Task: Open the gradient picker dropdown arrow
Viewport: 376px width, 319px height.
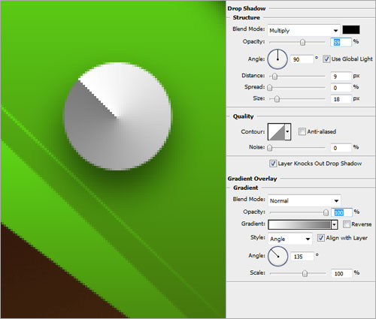Action: click(x=335, y=224)
